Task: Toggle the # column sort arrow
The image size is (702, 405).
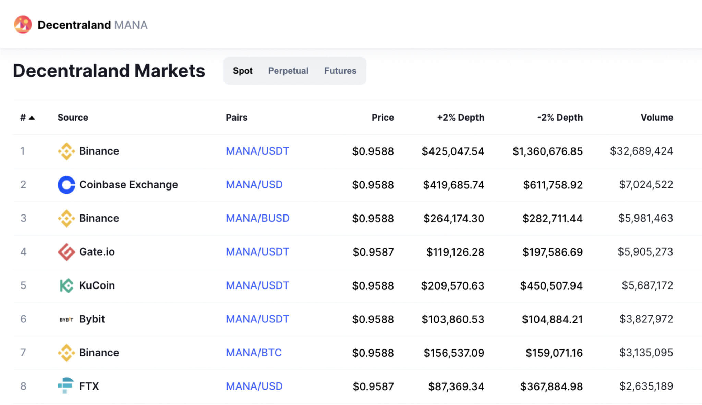Action: tap(32, 118)
